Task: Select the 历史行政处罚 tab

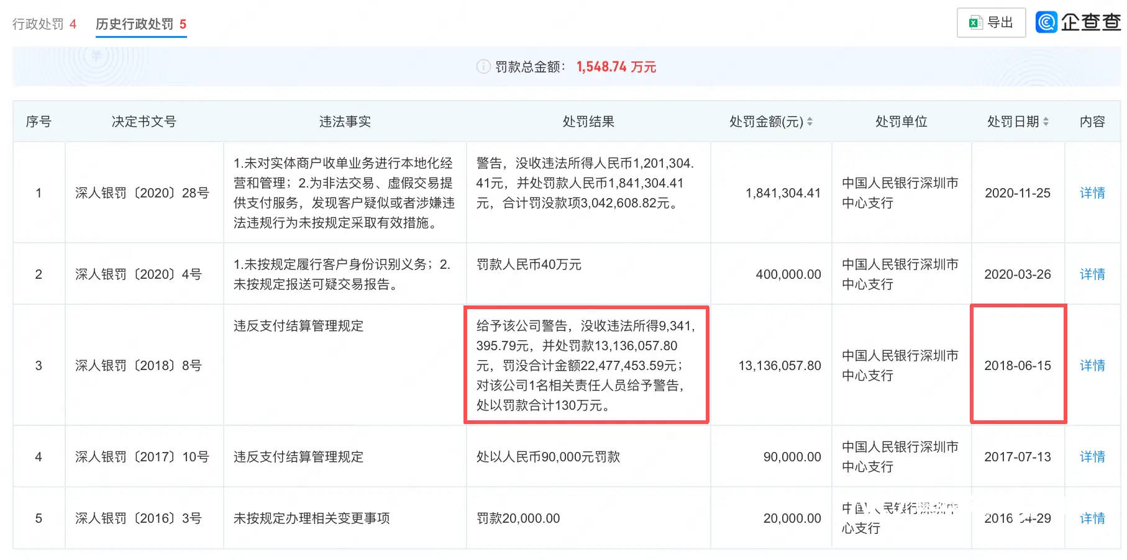Action: (140, 24)
